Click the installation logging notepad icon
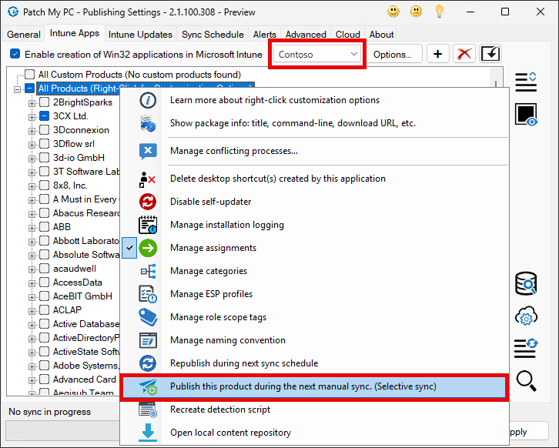This screenshot has height=448, width=559. tap(148, 225)
